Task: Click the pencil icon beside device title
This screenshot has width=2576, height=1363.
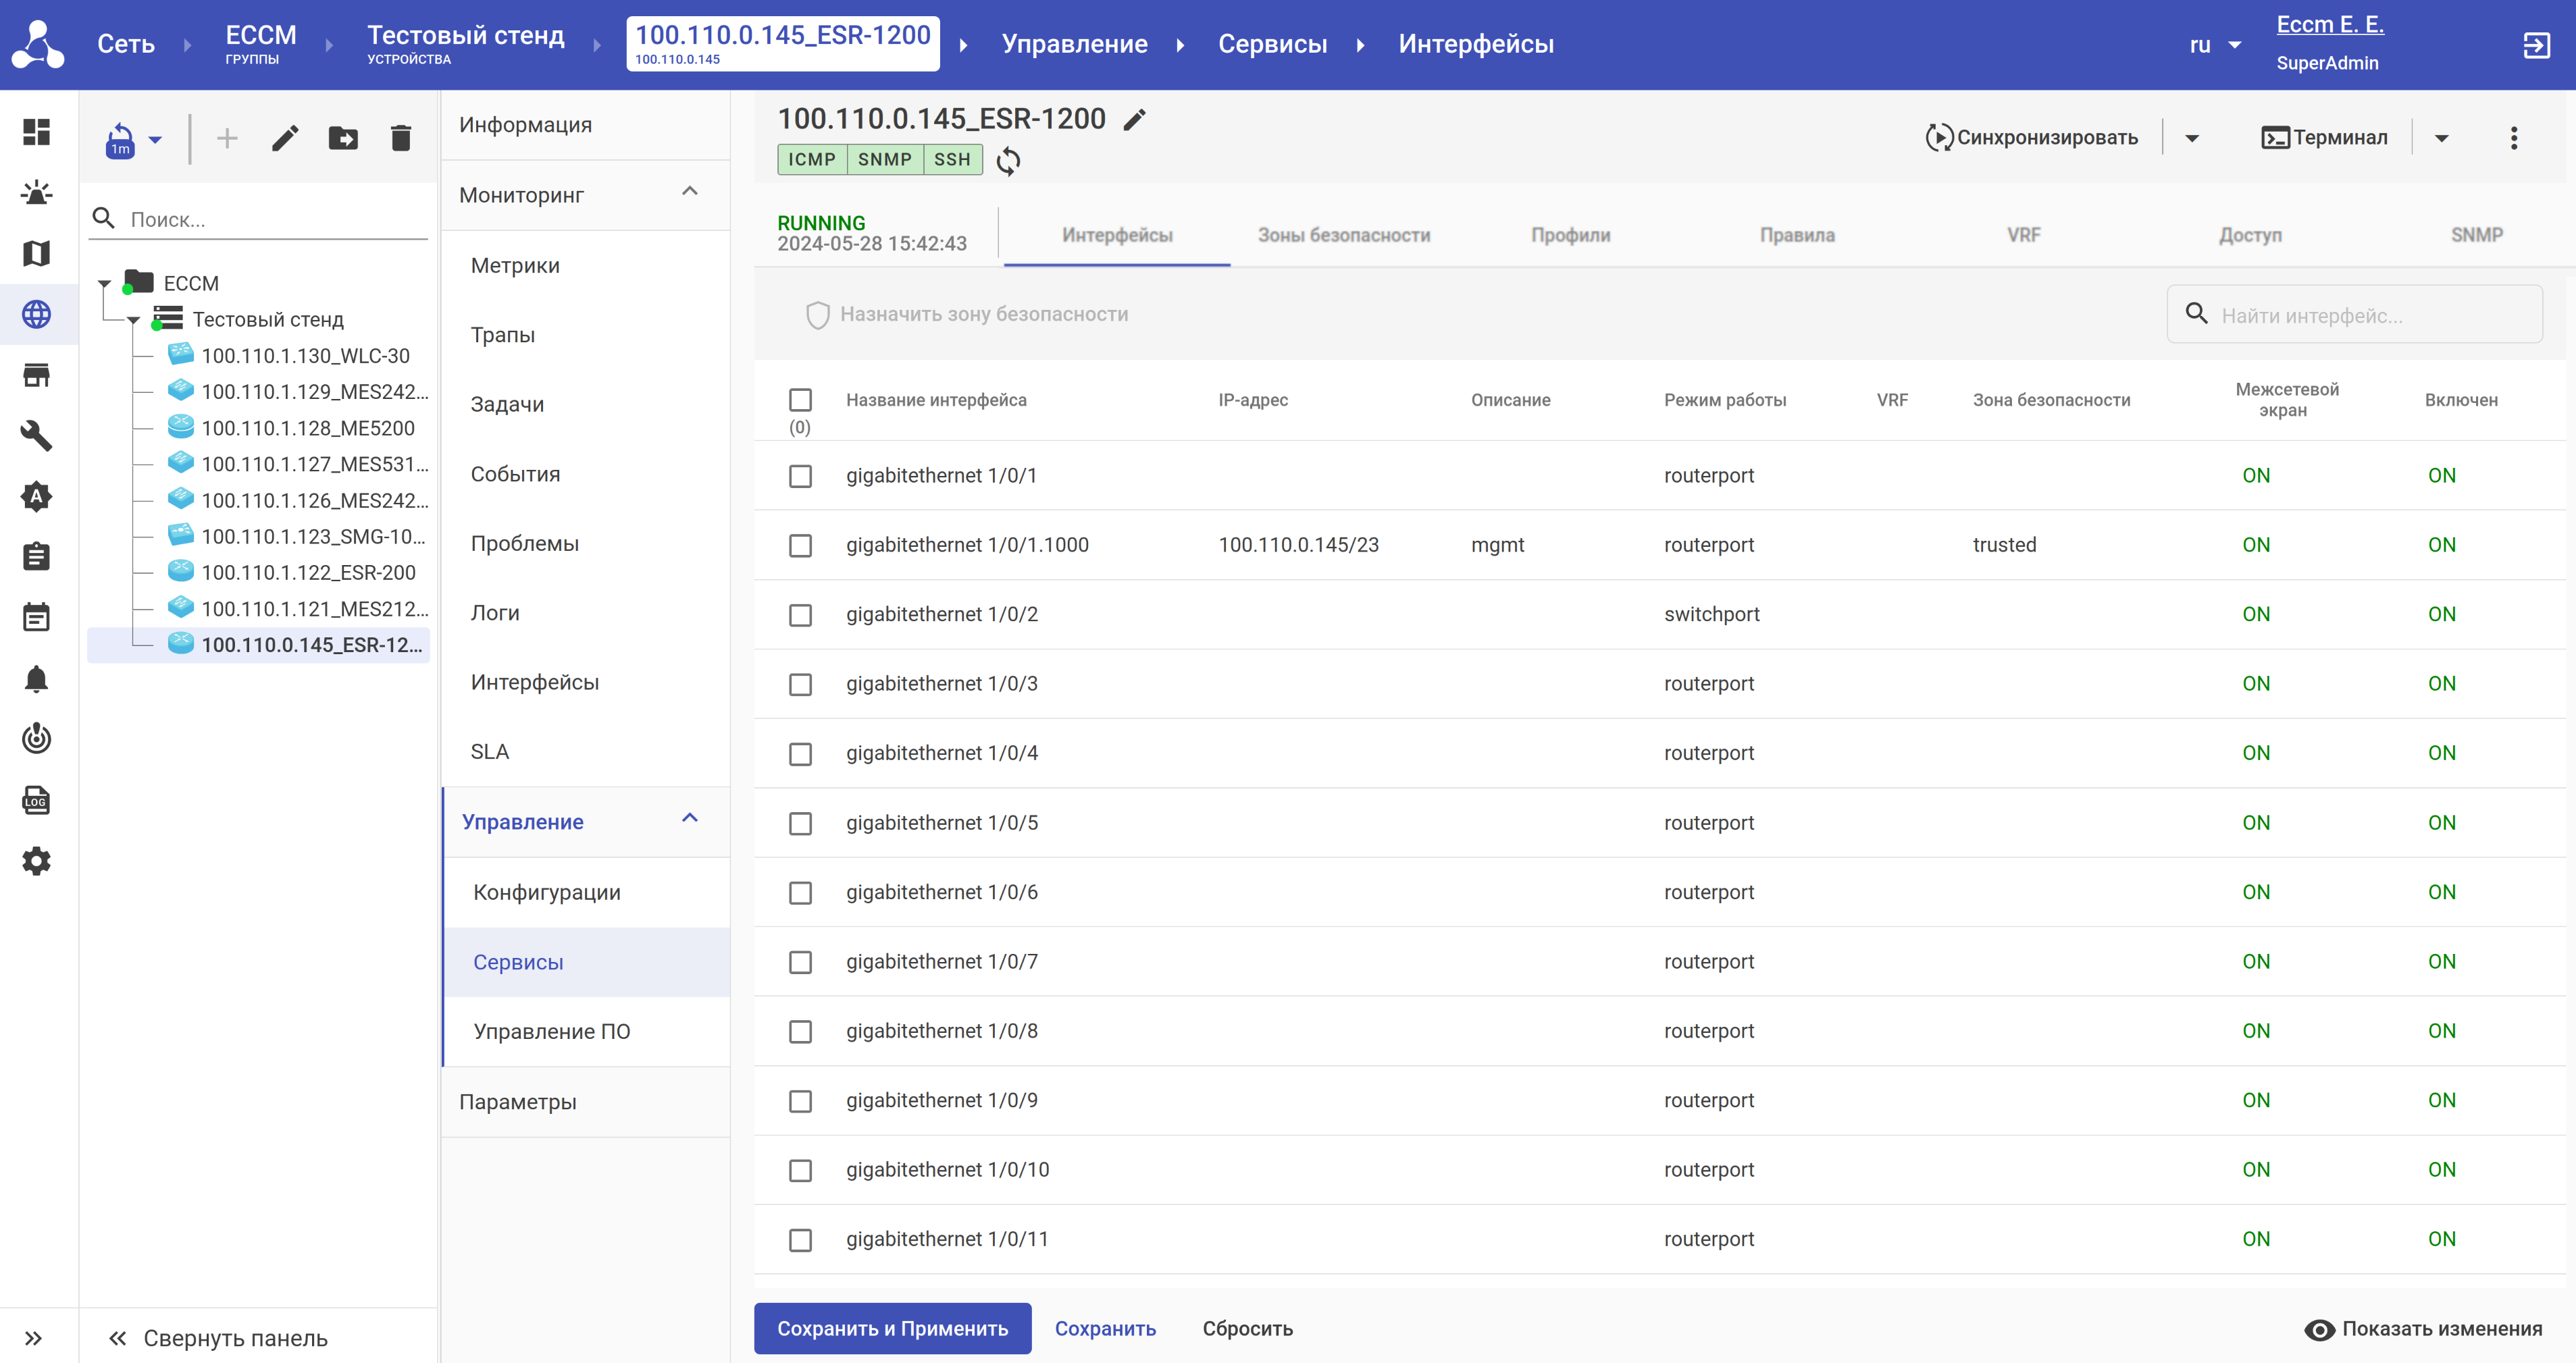Action: (x=1134, y=120)
